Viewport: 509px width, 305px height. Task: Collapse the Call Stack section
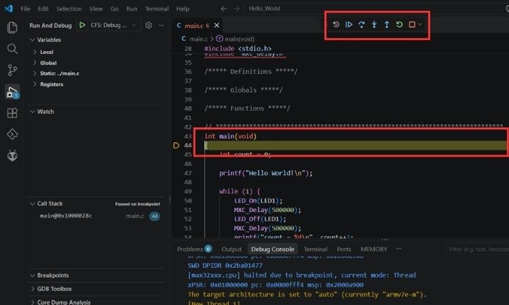[x=33, y=203]
